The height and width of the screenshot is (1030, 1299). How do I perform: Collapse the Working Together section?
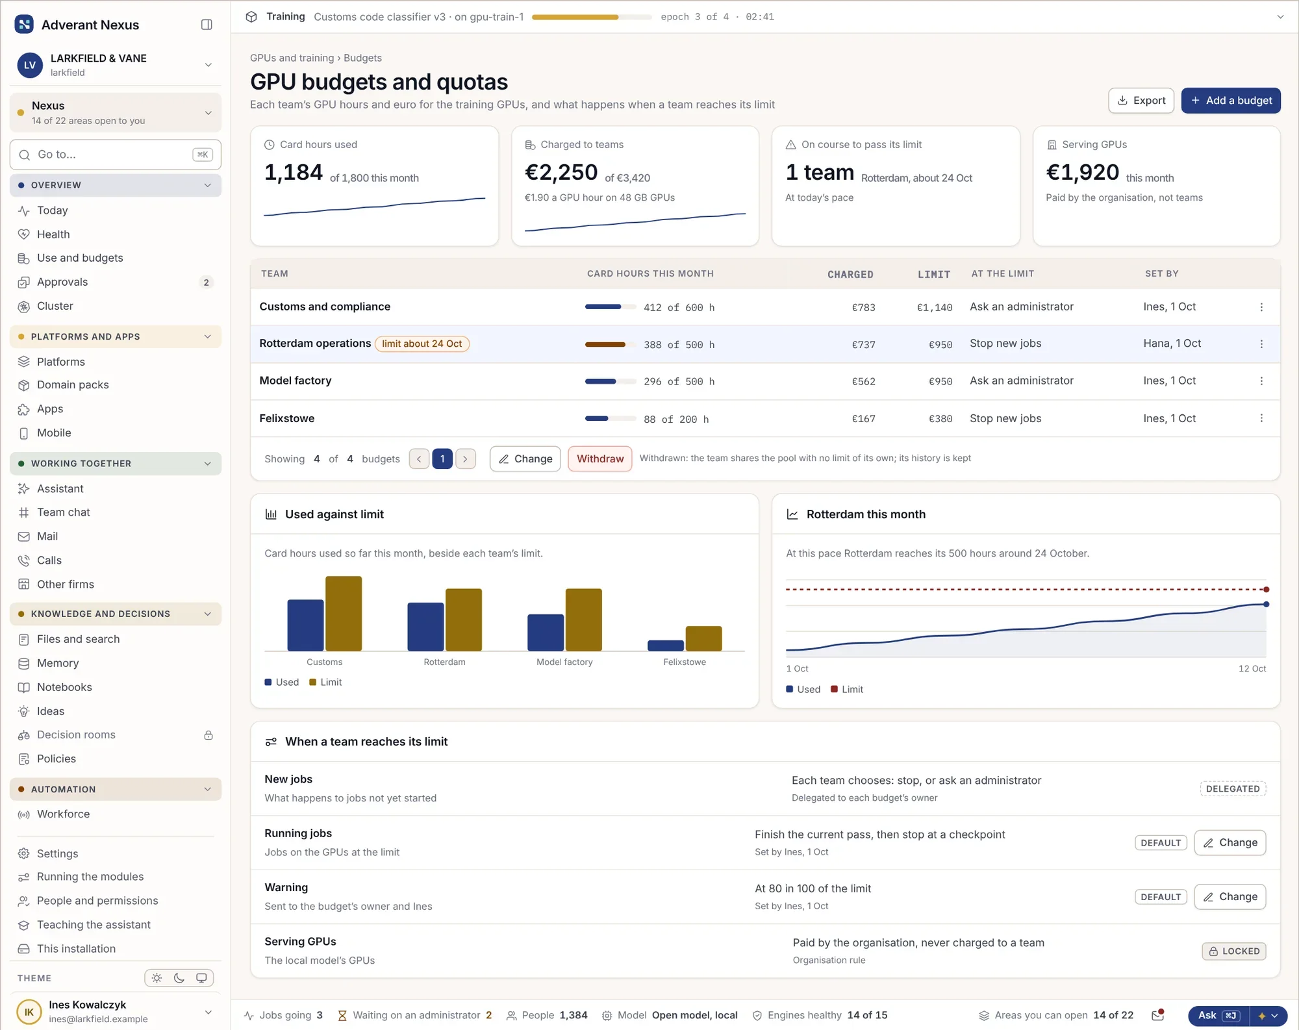pyautogui.click(x=116, y=464)
